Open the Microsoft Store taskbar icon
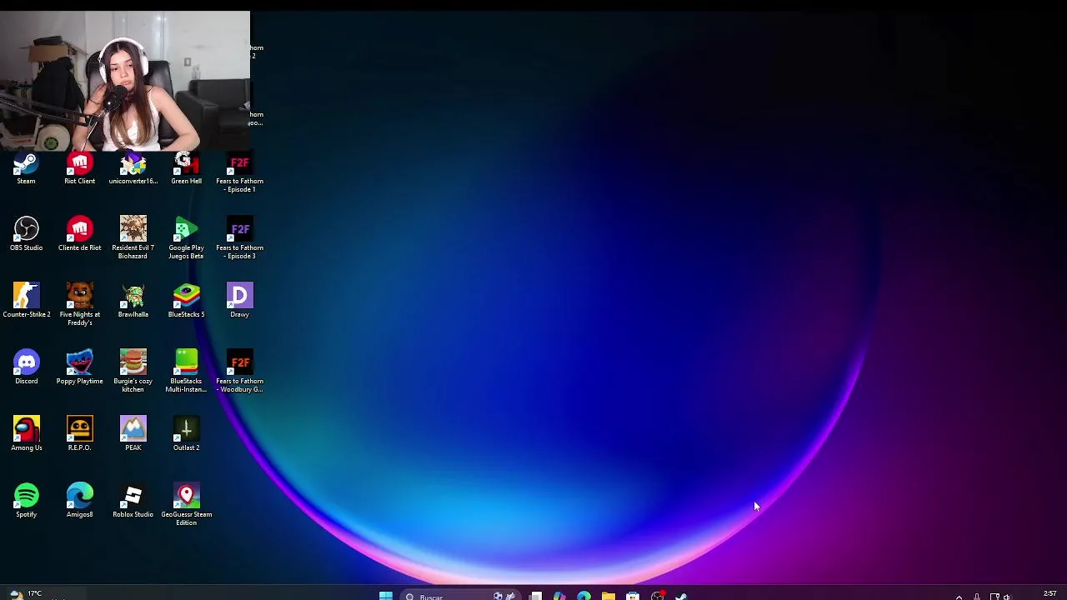This screenshot has width=1067, height=600. (x=633, y=596)
